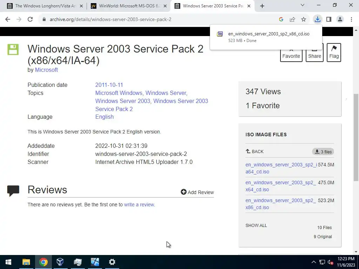This screenshot has width=359, height=269.
Task: Click the 1 Favorite stat
Action: click(x=263, y=105)
